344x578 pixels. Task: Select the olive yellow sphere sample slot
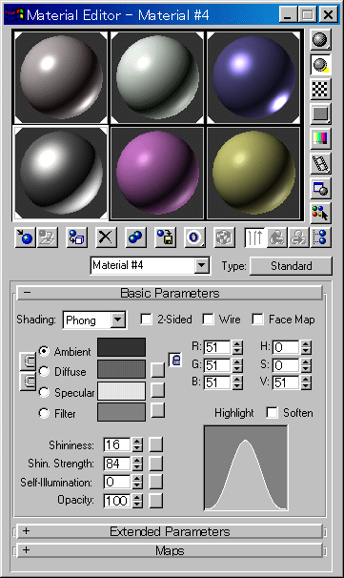253,173
